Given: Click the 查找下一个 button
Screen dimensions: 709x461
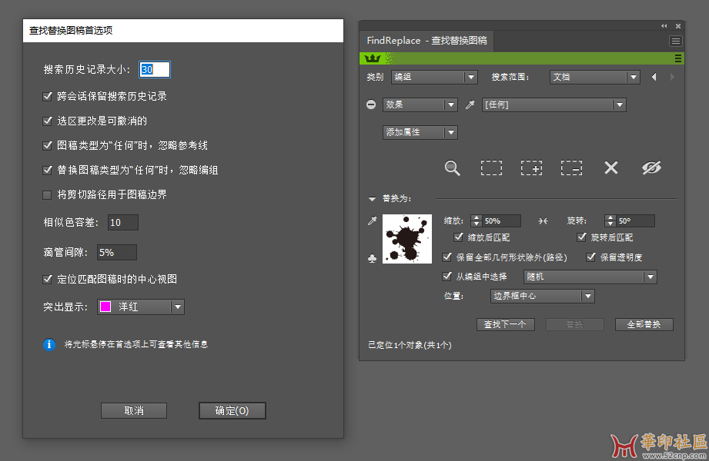Looking at the screenshot, I should pos(505,324).
